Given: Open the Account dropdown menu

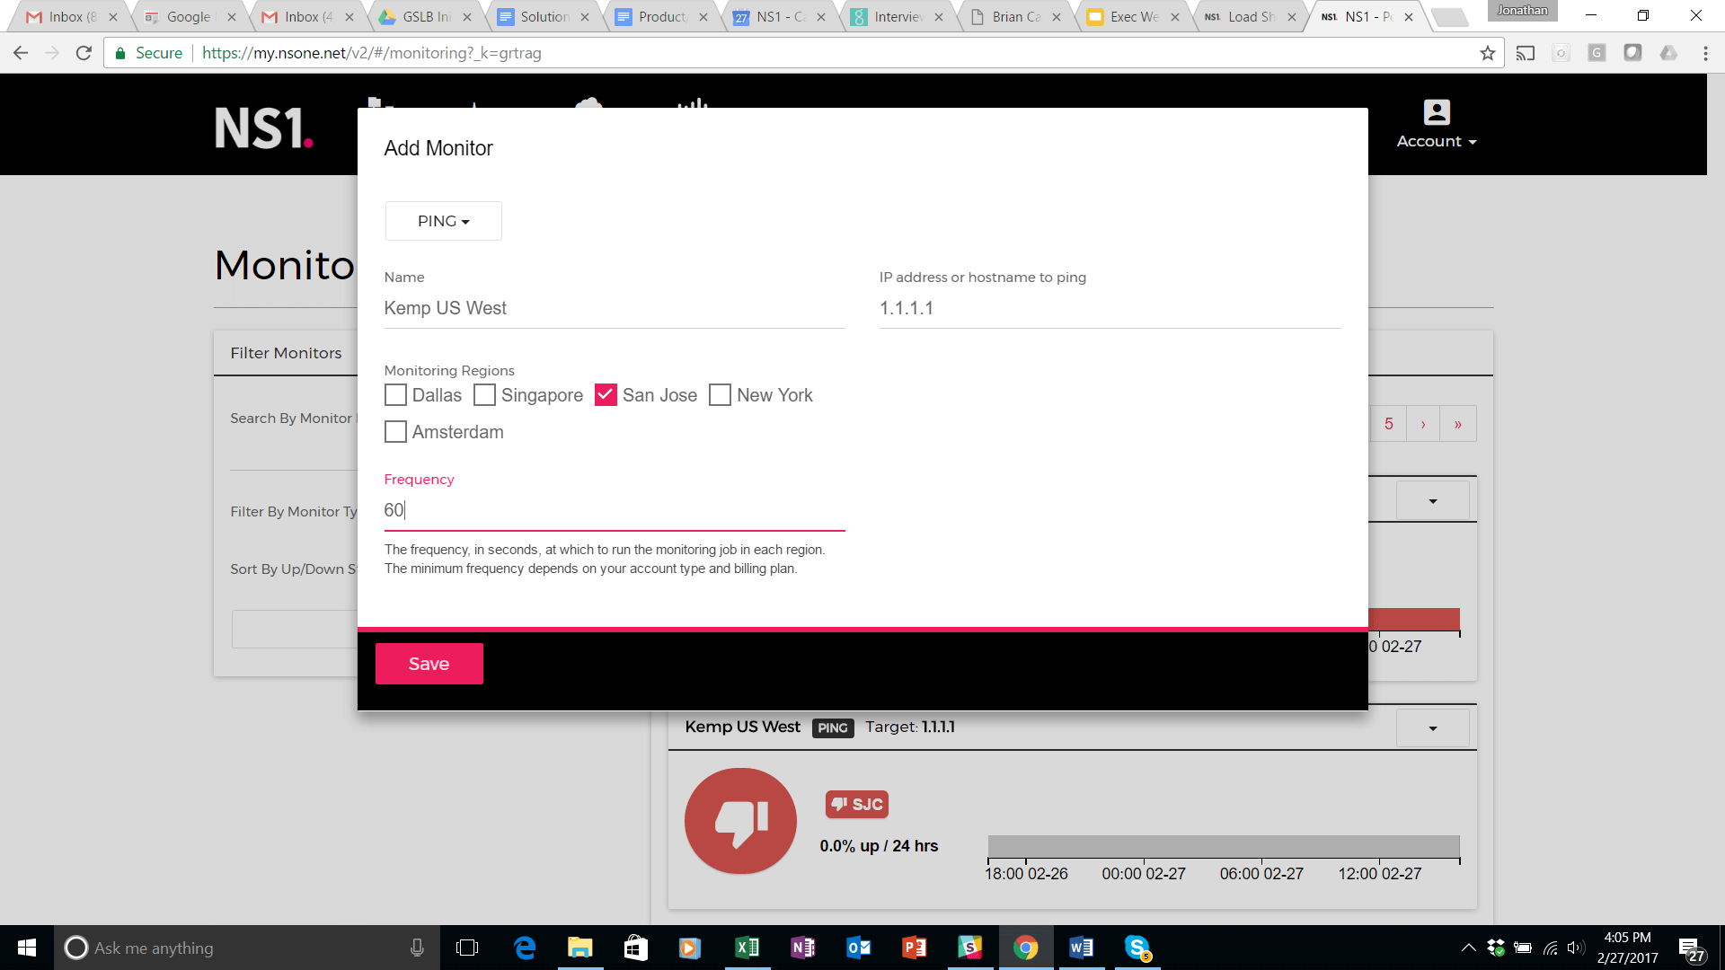Looking at the screenshot, I should tap(1436, 142).
